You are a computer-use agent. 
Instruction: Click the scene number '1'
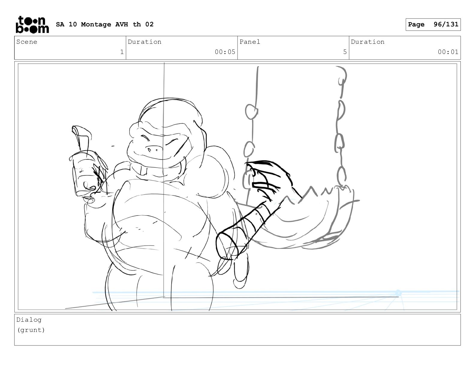pyautogui.click(x=122, y=52)
